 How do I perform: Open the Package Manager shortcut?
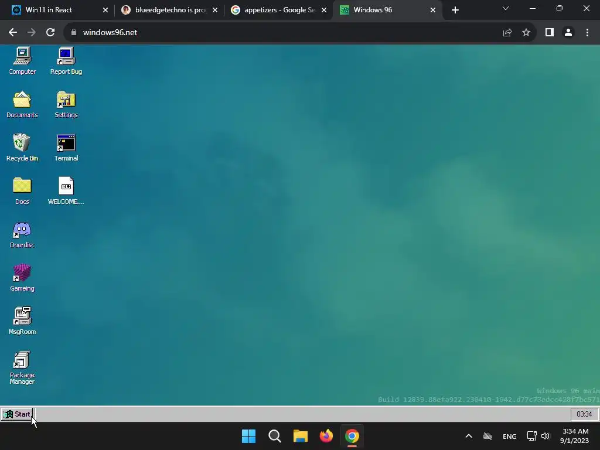(22, 368)
